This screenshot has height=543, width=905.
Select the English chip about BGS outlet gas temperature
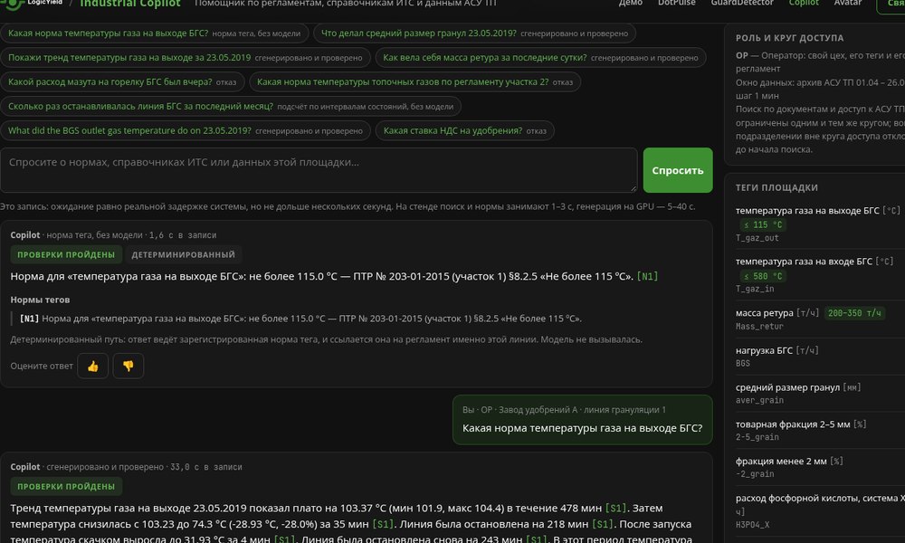tap(186, 130)
